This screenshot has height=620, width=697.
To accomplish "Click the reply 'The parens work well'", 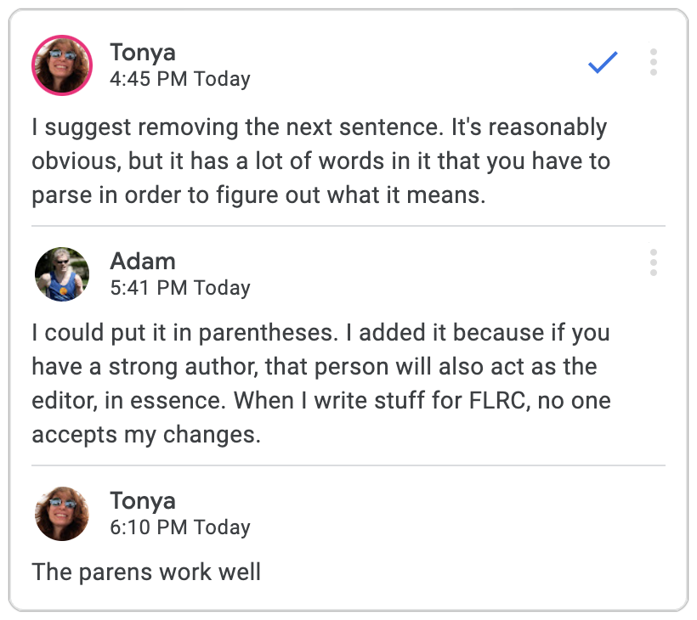I will coord(146,572).
